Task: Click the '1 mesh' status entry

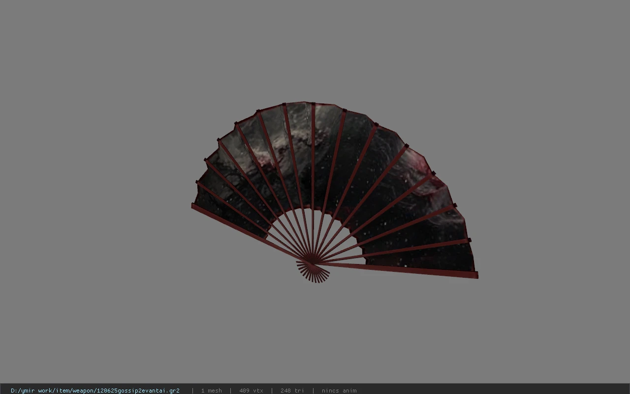Action: coord(211,391)
